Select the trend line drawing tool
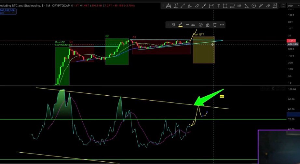 tap(183, 6)
